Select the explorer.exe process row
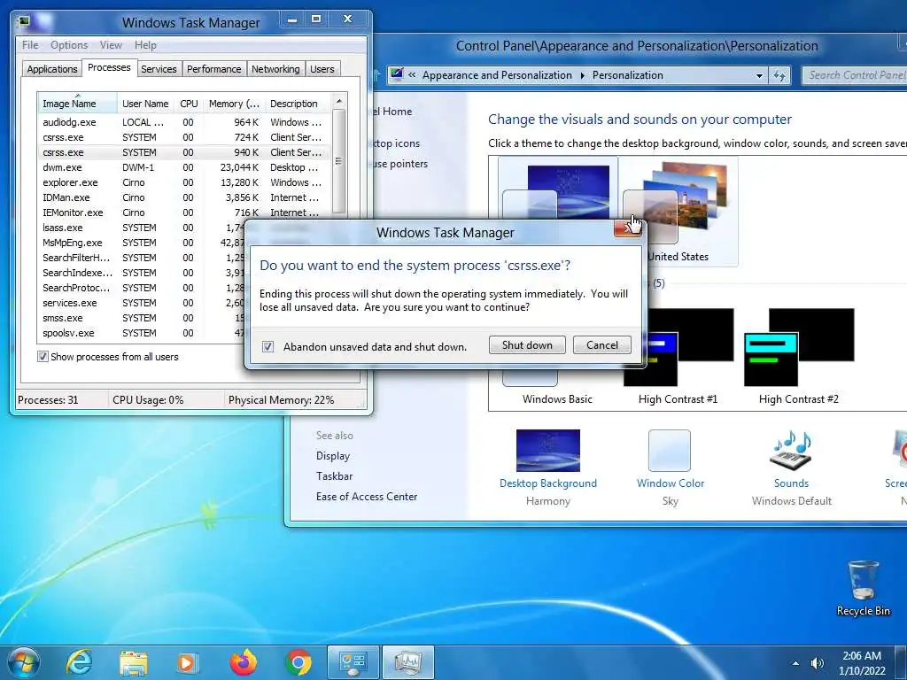This screenshot has width=907, height=680. [184, 182]
